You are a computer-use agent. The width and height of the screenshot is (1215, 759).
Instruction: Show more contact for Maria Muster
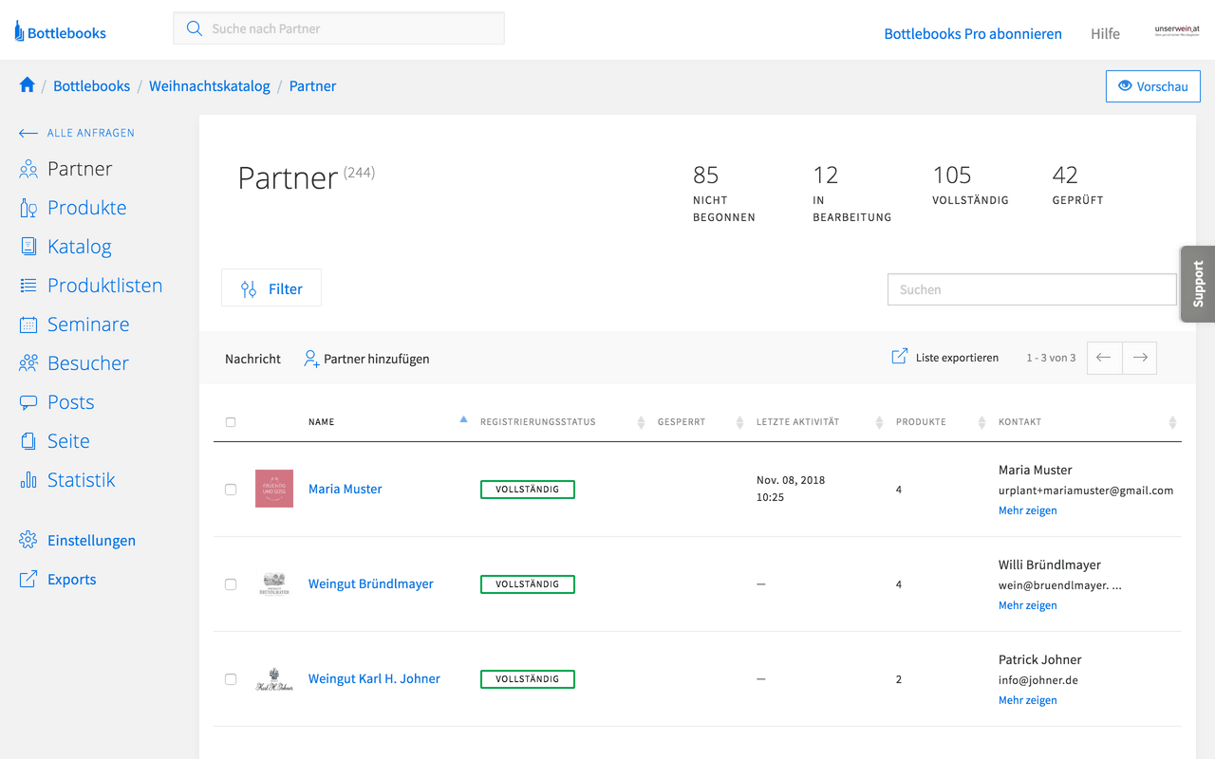coord(1028,510)
